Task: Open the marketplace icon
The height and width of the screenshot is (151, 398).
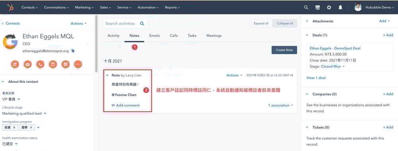Action: pos(318,8)
